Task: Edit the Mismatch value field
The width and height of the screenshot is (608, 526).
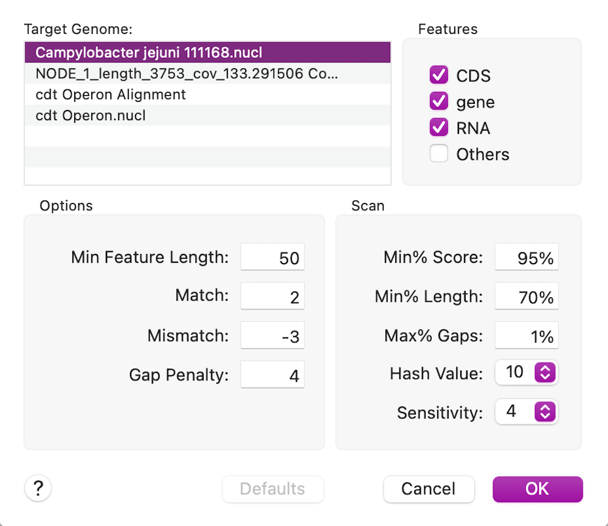Action: (x=272, y=336)
